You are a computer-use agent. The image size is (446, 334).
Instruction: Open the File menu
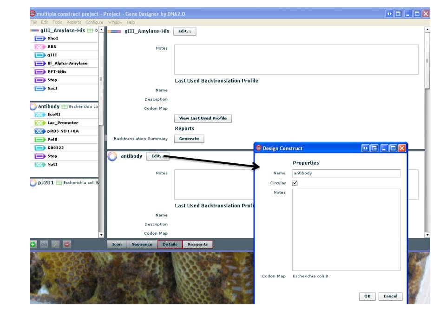point(33,22)
